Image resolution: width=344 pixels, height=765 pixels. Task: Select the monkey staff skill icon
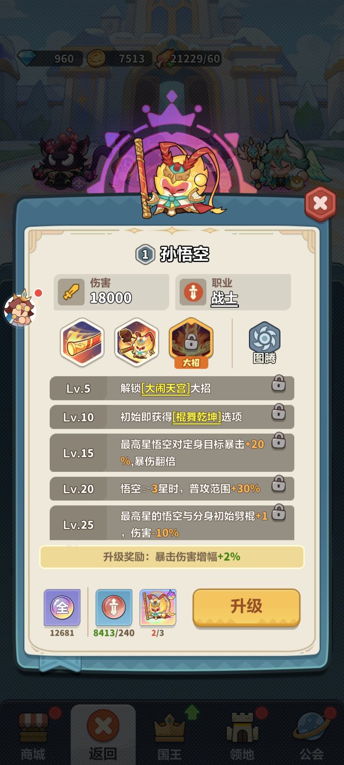[137, 342]
